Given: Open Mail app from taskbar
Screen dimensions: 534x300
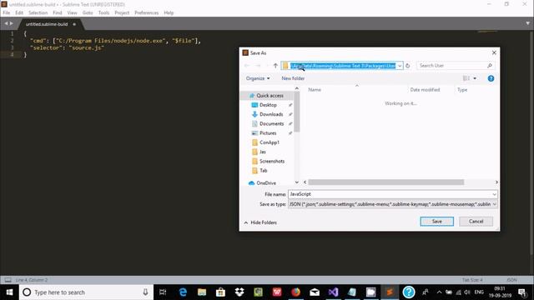Looking at the screenshot, I should coord(315,292).
